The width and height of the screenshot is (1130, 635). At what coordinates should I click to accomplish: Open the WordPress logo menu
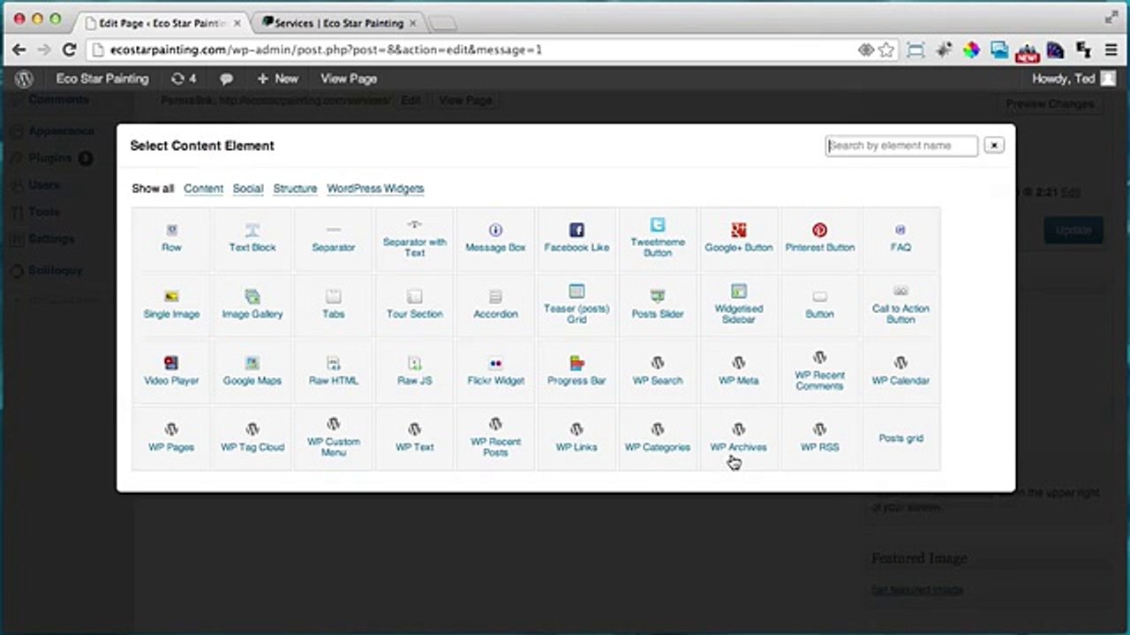click(x=24, y=78)
